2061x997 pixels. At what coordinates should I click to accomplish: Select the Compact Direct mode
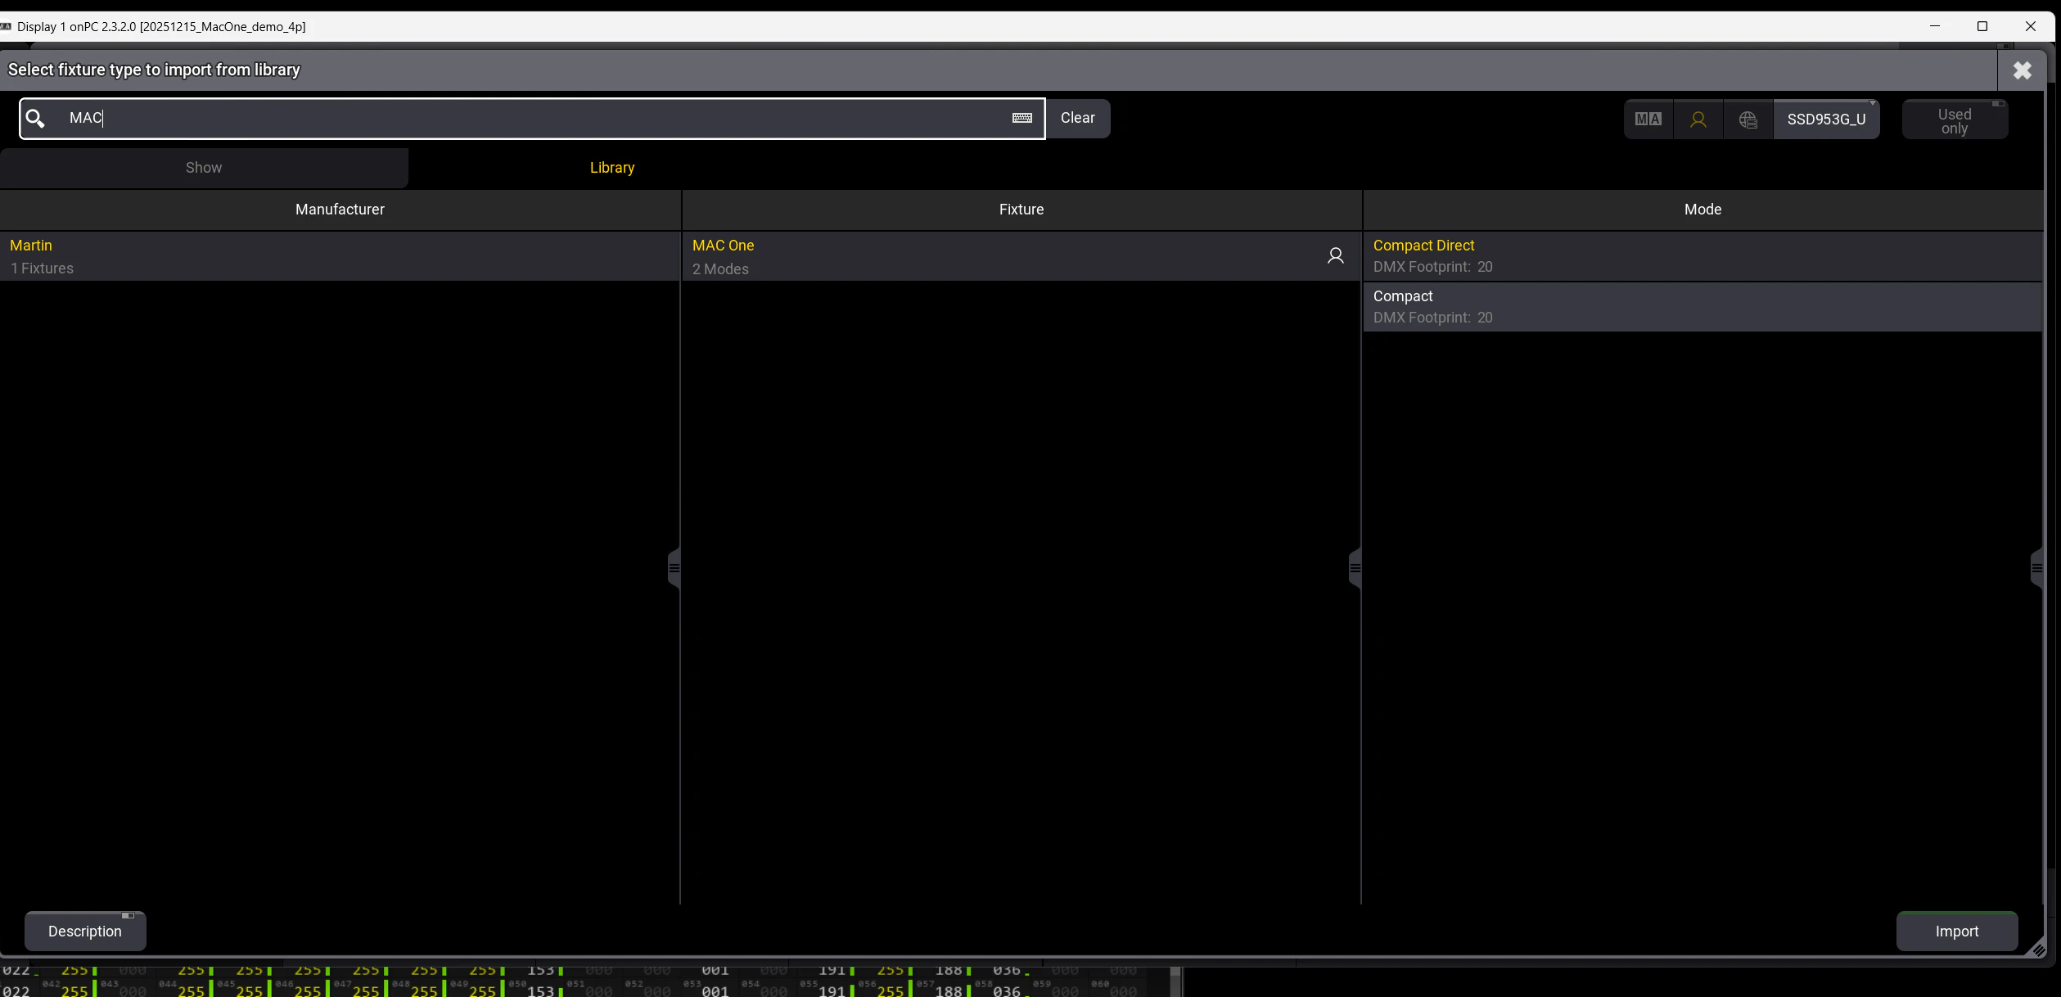tap(1702, 256)
